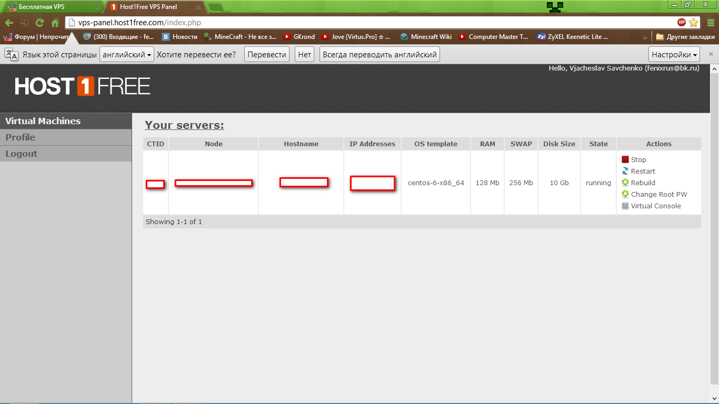
Task: Click the 10 Gb disk size value
Action: click(x=560, y=183)
